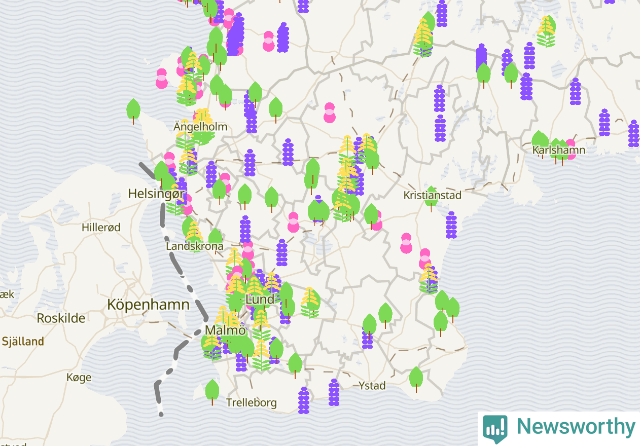Click the Ystad label
The height and width of the screenshot is (446, 640).
pyautogui.click(x=372, y=386)
